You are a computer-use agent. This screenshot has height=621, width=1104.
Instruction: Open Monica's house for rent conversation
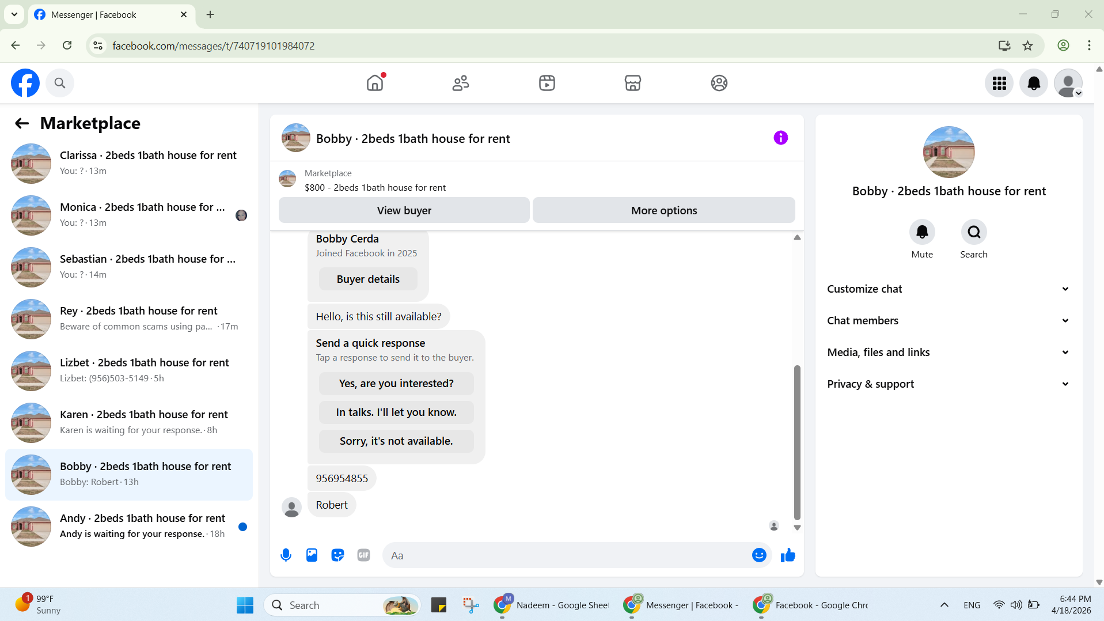[129, 215]
